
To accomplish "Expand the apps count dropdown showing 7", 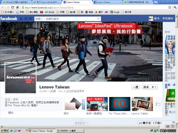I will [158, 104].
